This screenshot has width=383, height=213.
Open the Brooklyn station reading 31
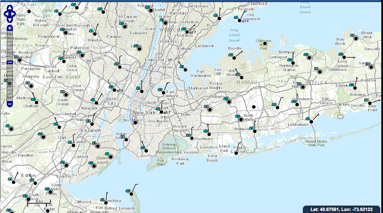click(135, 122)
